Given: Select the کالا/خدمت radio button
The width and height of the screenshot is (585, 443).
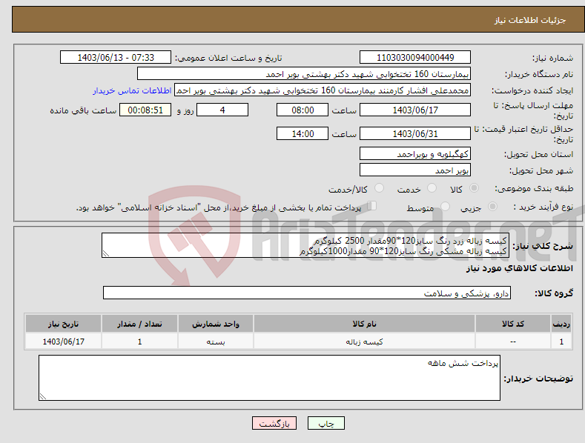Looking at the screenshot, I should click(x=379, y=188).
